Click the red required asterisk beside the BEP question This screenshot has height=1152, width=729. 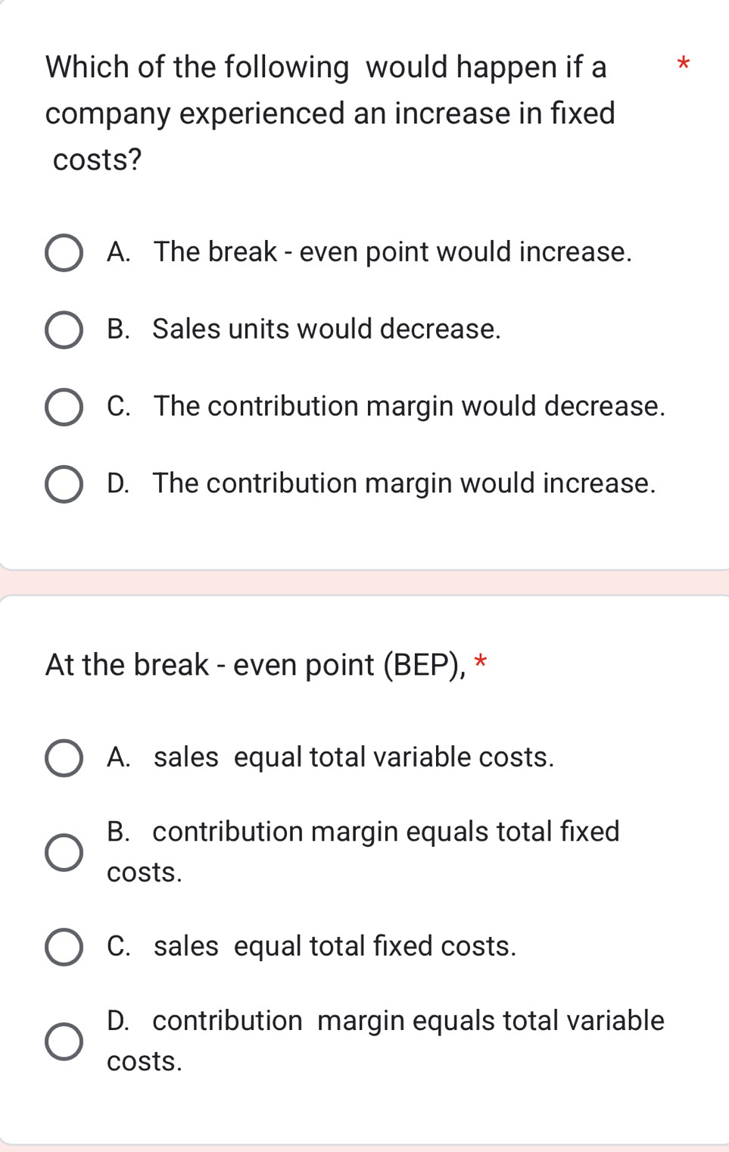[x=480, y=662]
